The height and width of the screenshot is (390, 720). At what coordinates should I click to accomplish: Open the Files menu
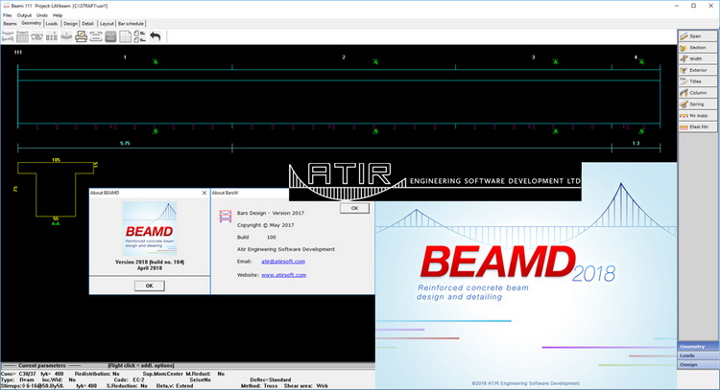tap(8, 15)
